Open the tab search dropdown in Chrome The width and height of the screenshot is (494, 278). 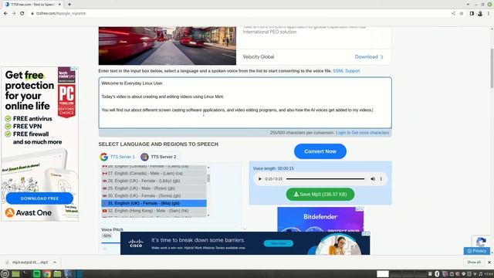[x=468, y=5]
